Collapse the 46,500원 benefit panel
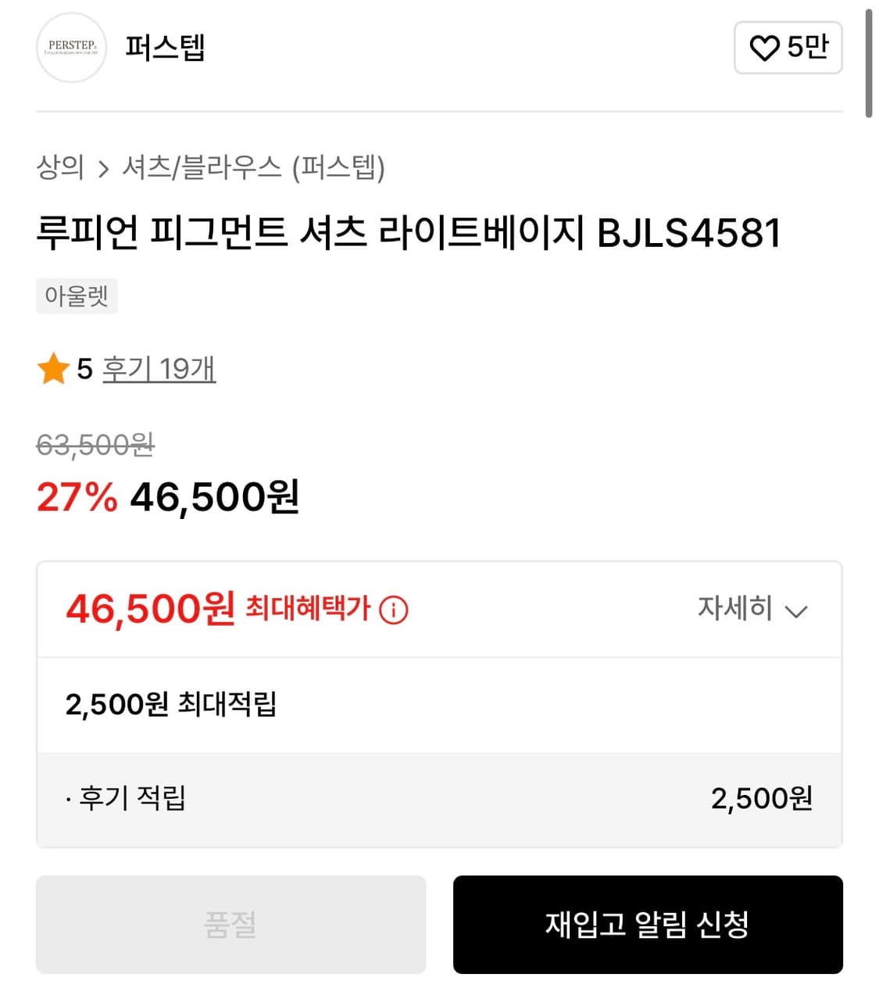Image resolution: width=879 pixels, height=1006 pixels. coord(754,610)
